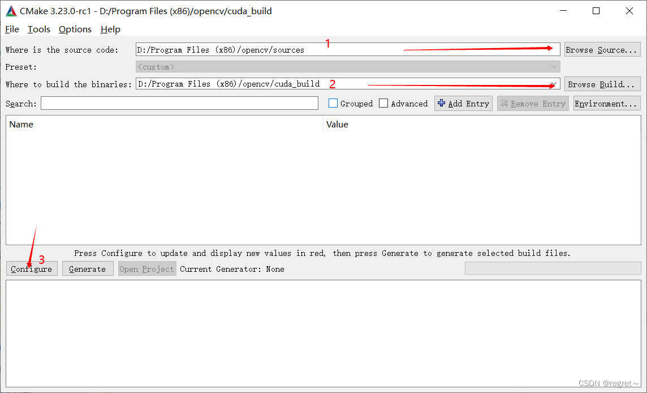Enable the Advanced checkbox
The height and width of the screenshot is (393, 647).
383,103
